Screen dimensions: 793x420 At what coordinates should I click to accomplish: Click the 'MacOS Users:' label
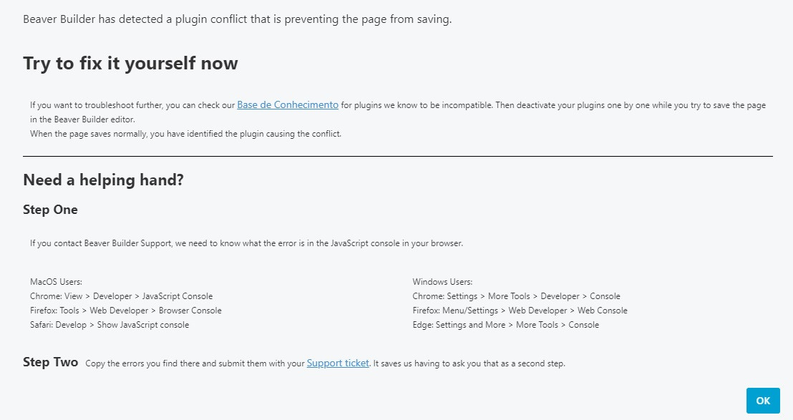pos(56,281)
